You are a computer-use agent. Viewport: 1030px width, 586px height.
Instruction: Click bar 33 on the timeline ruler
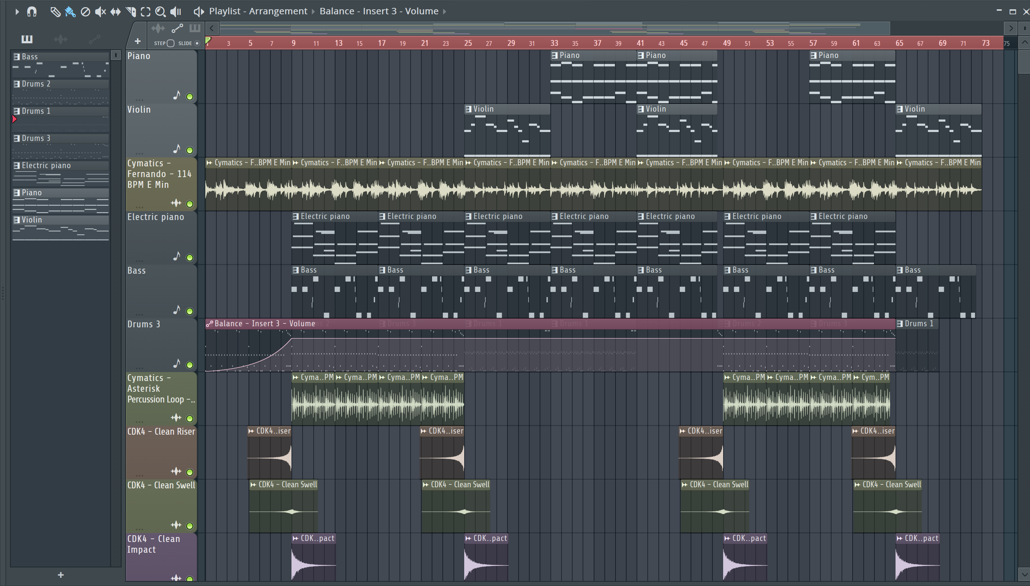pos(554,43)
